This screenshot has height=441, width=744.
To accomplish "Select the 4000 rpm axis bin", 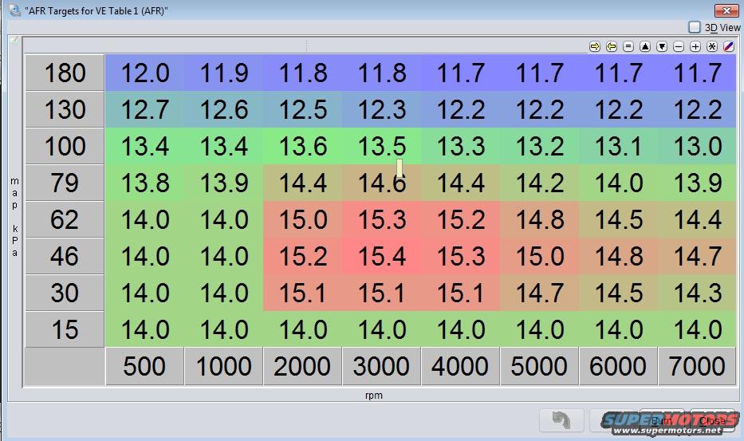I will (460, 366).
